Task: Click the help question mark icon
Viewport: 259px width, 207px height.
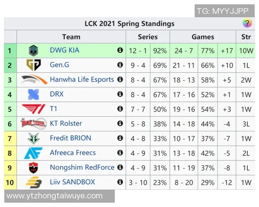Action: [x=246, y=24]
